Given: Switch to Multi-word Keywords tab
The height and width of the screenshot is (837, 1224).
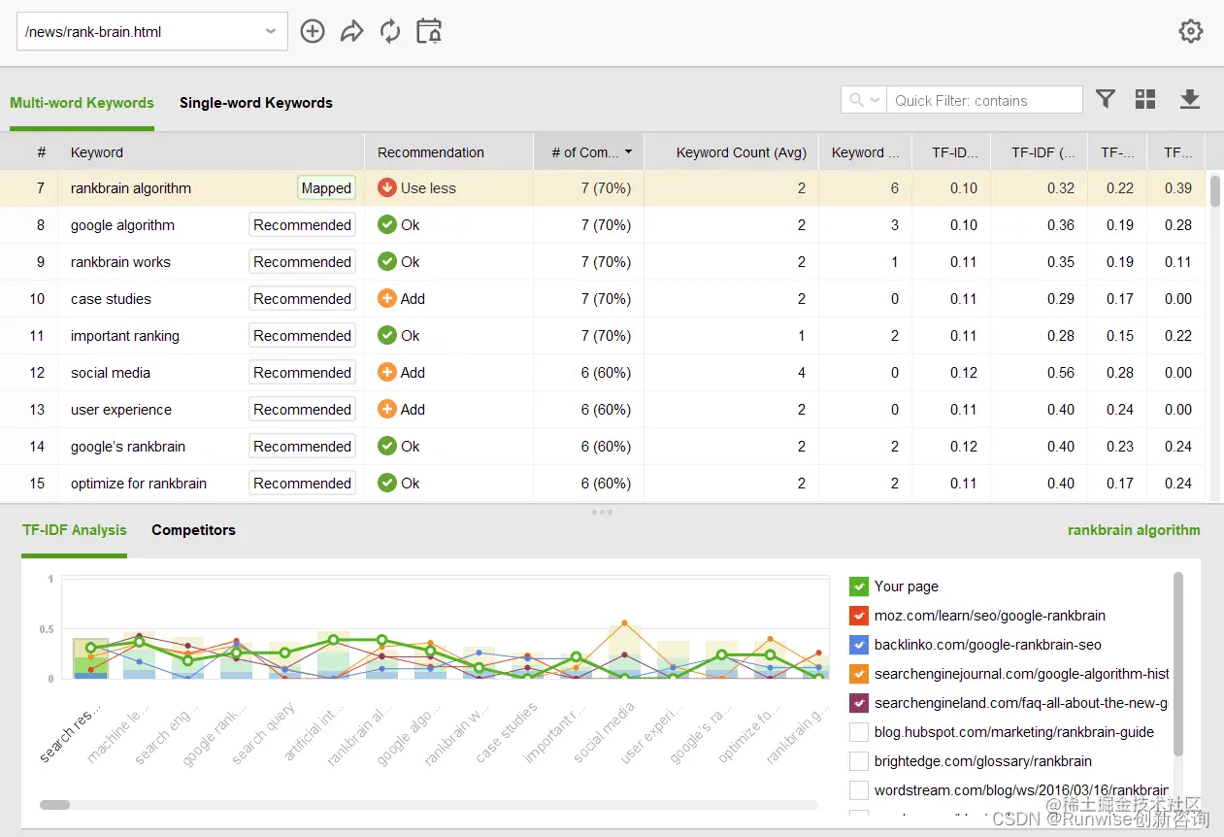Looking at the screenshot, I should click(82, 103).
